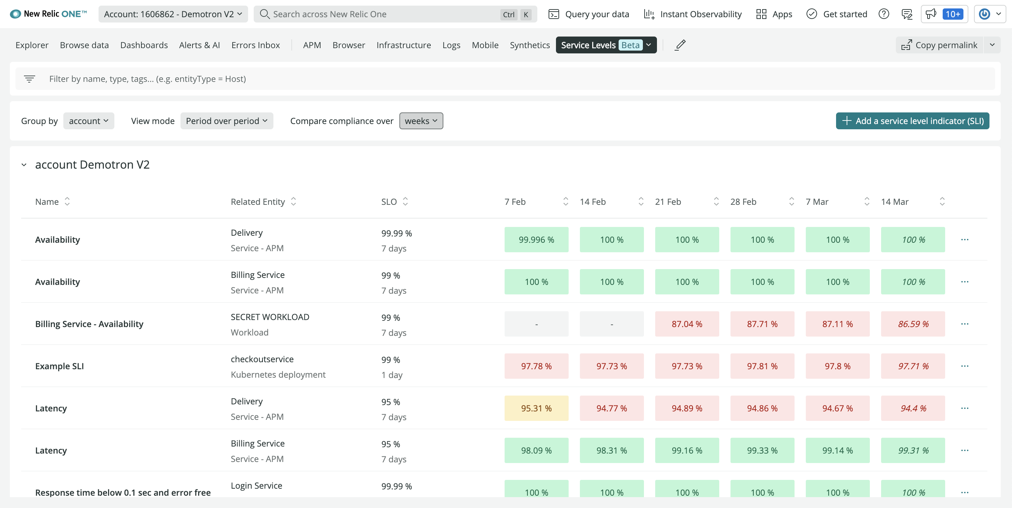This screenshot has width=1012, height=508.
Task: Sort by the 7 Feb column
Action: (x=566, y=202)
